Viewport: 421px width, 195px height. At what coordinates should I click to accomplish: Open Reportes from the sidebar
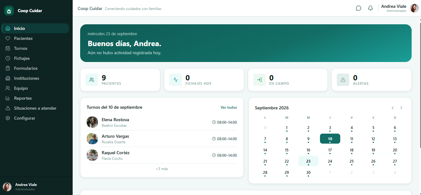[35, 98]
